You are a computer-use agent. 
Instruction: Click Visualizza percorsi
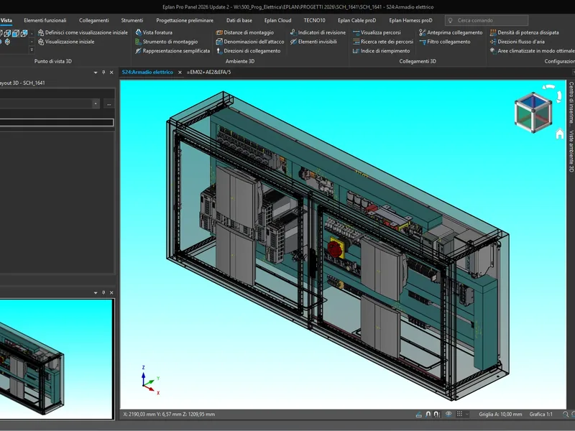click(x=376, y=32)
